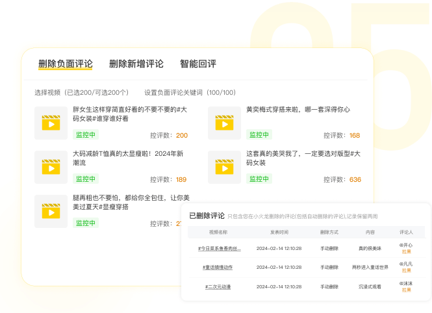This screenshot has height=313, width=432.
Task: Open the #童话镇慢动作 video link
Action: (218, 268)
